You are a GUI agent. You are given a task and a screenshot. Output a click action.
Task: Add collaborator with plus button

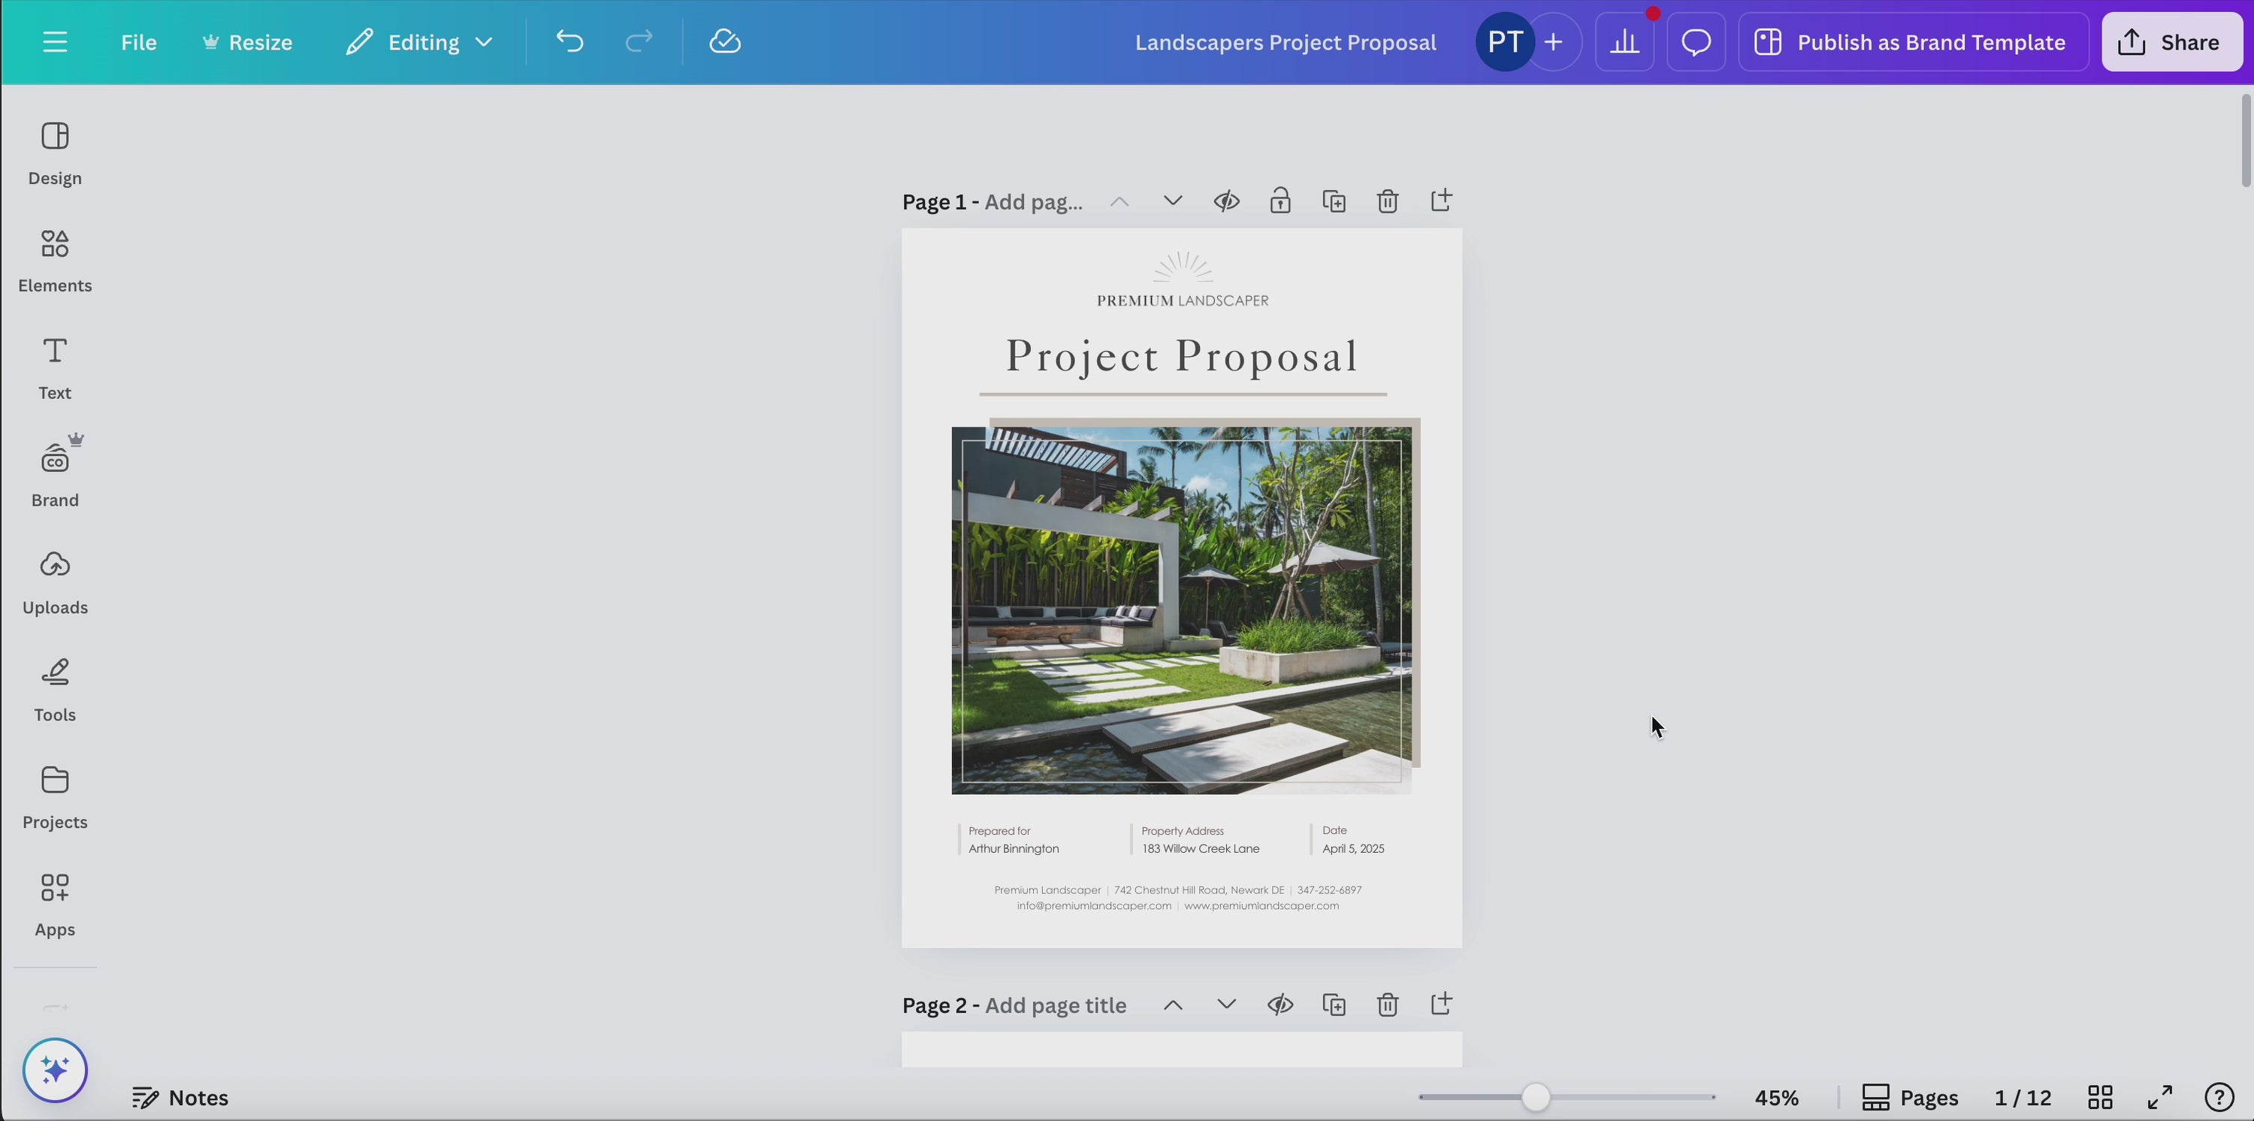click(1554, 42)
